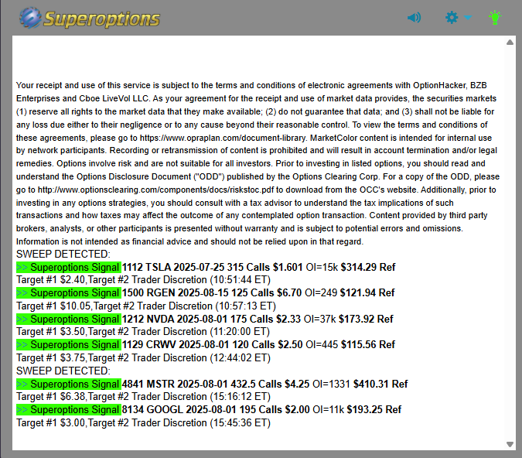Click the Superoptions wordmark in the header
Image resolution: width=522 pixels, height=458 pixels.
101,18
